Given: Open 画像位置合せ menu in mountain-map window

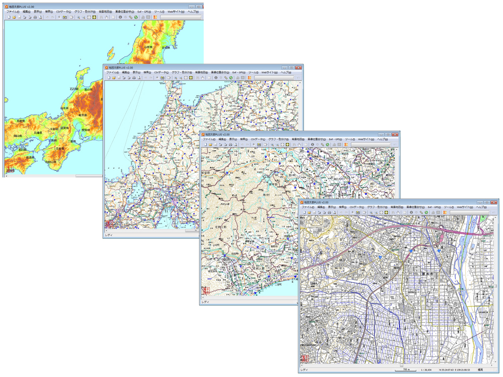Looking at the screenshot, I should click(316, 139).
